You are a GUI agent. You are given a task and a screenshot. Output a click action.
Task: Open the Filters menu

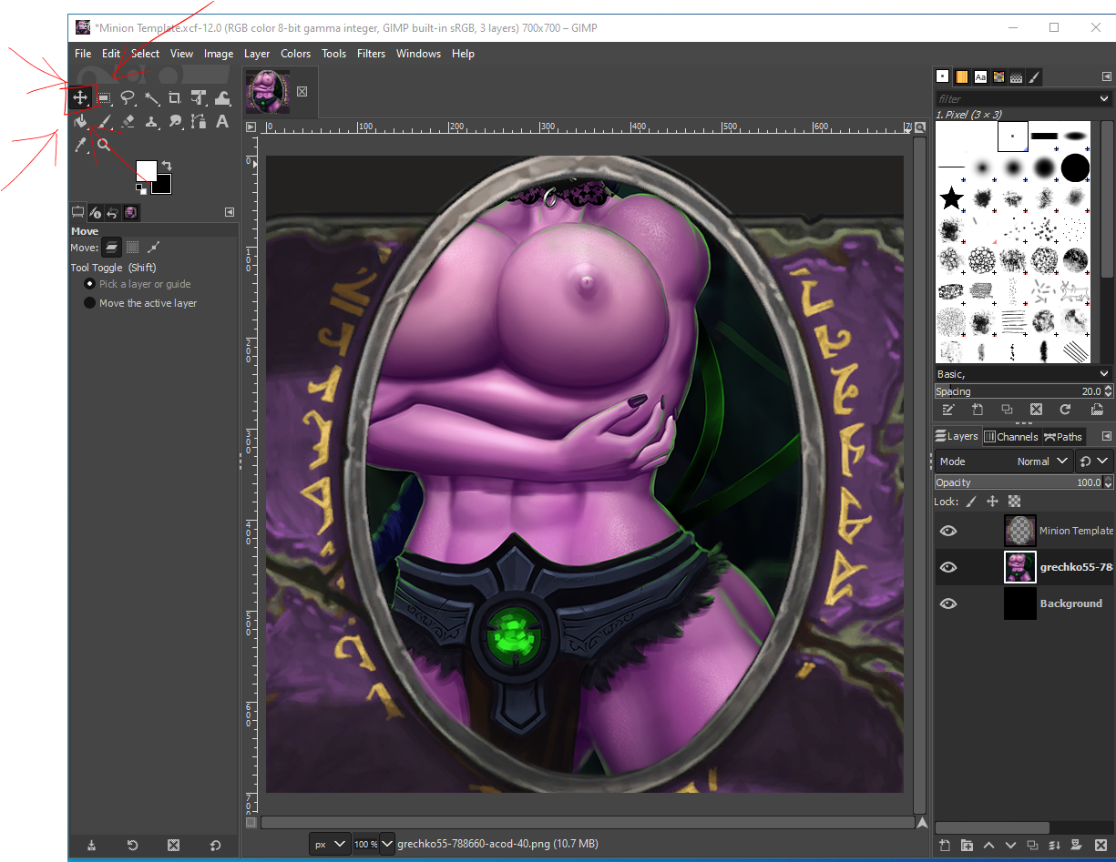371,53
